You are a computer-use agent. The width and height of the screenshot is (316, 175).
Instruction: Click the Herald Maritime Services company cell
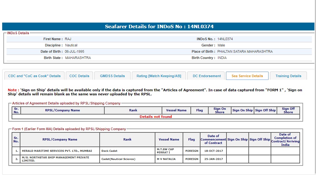tap(60, 151)
